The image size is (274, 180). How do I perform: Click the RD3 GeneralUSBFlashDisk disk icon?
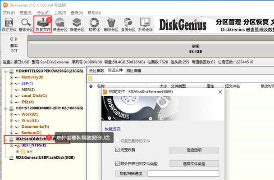coord(12,157)
